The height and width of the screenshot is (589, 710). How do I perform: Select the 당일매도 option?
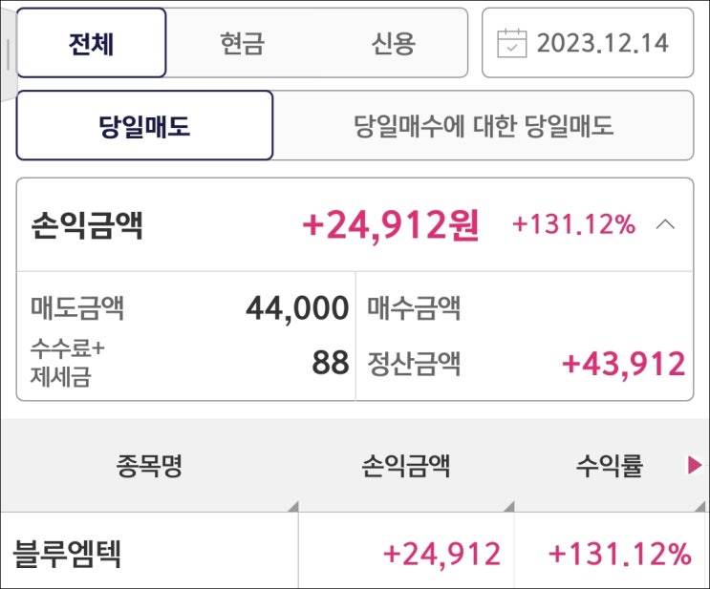pyautogui.click(x=145, y=125)
